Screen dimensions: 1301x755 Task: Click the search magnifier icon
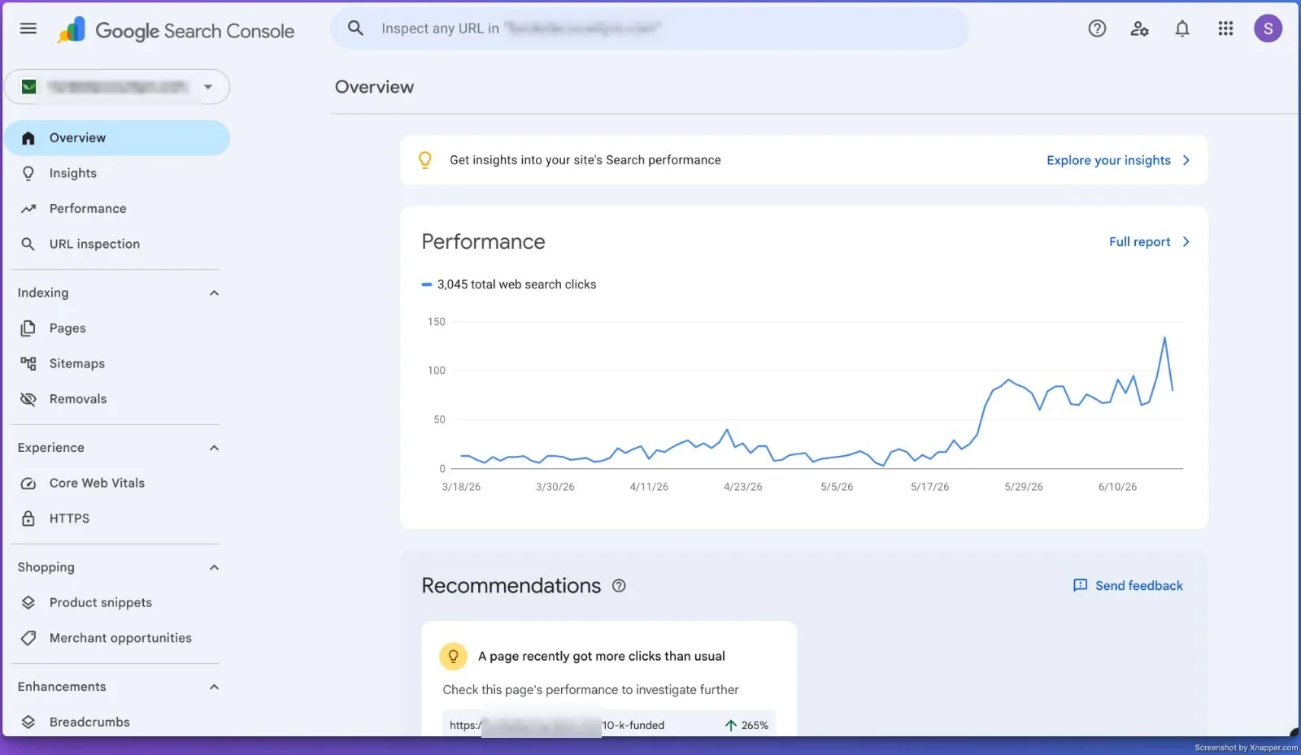[x=355, y=28]
